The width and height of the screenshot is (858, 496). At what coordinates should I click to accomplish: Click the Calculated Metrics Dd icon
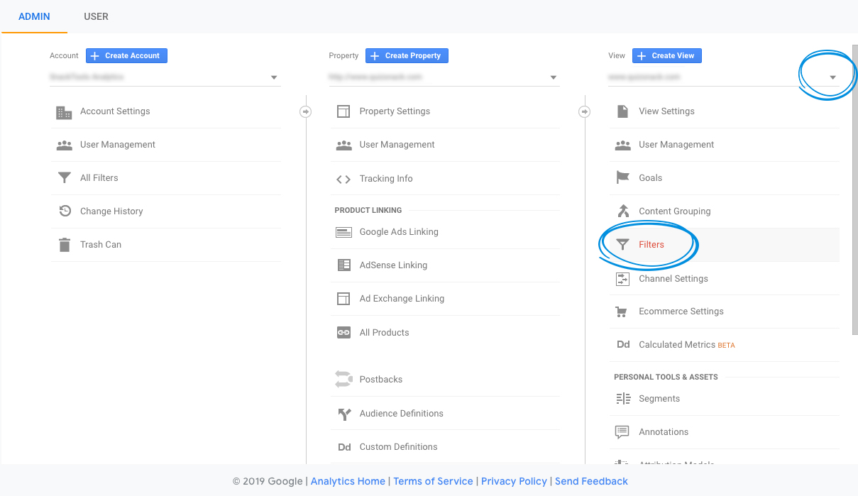click(x=623, y=345)
